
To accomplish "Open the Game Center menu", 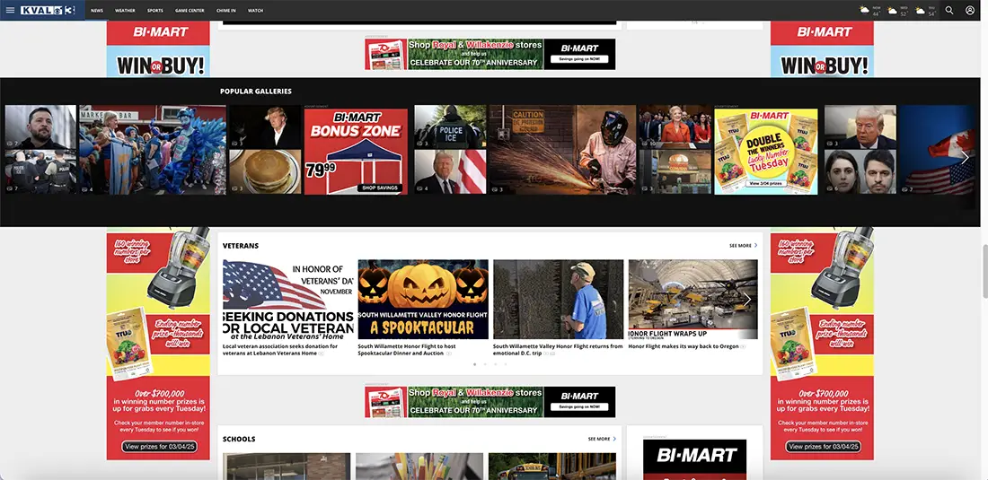I will pyautogui.click(x=190, y=11).
